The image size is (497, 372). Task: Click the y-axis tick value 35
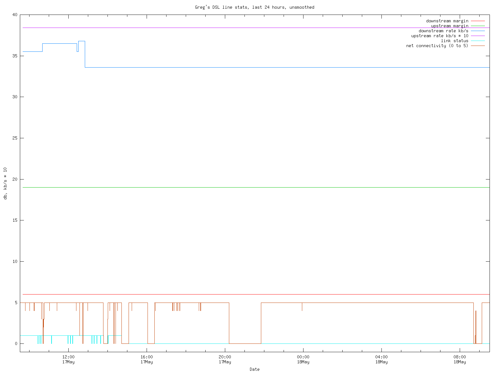(x=15, y=56)
